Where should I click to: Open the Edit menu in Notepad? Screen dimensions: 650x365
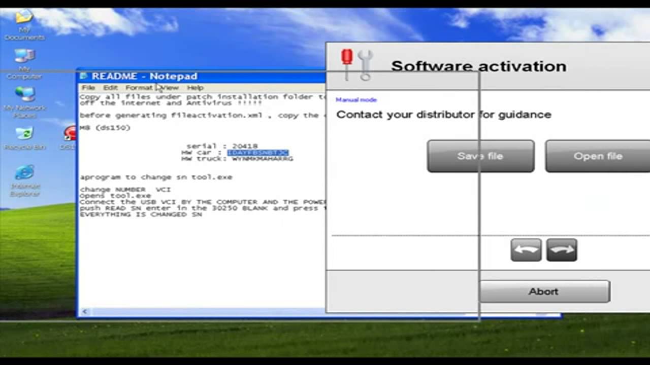[110, 88]
